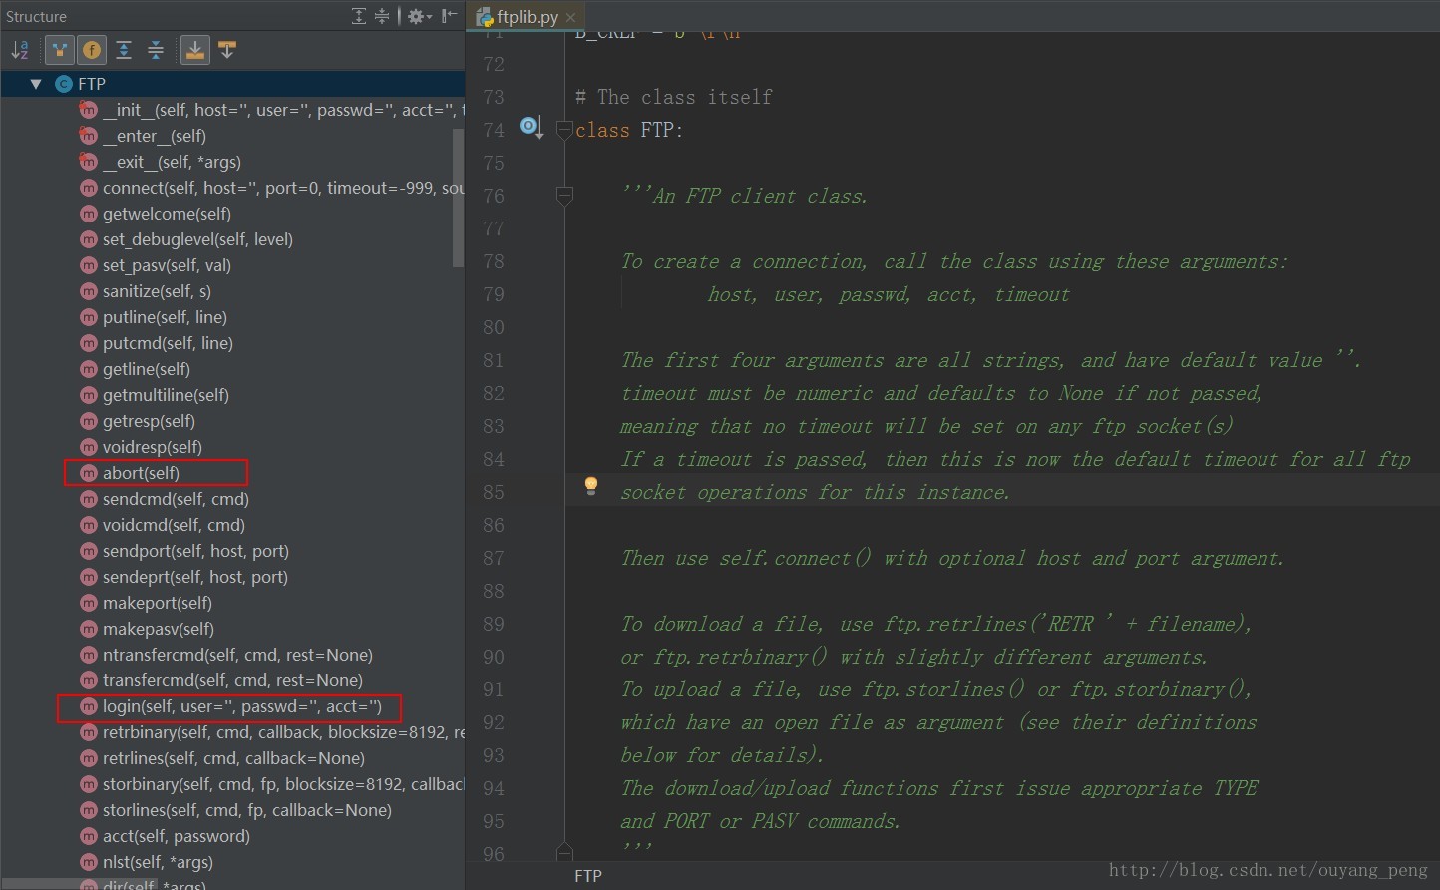Select transfercmd(self, cmd, rest=None) method
1440x890 pixels.
(x=232, y=680)
